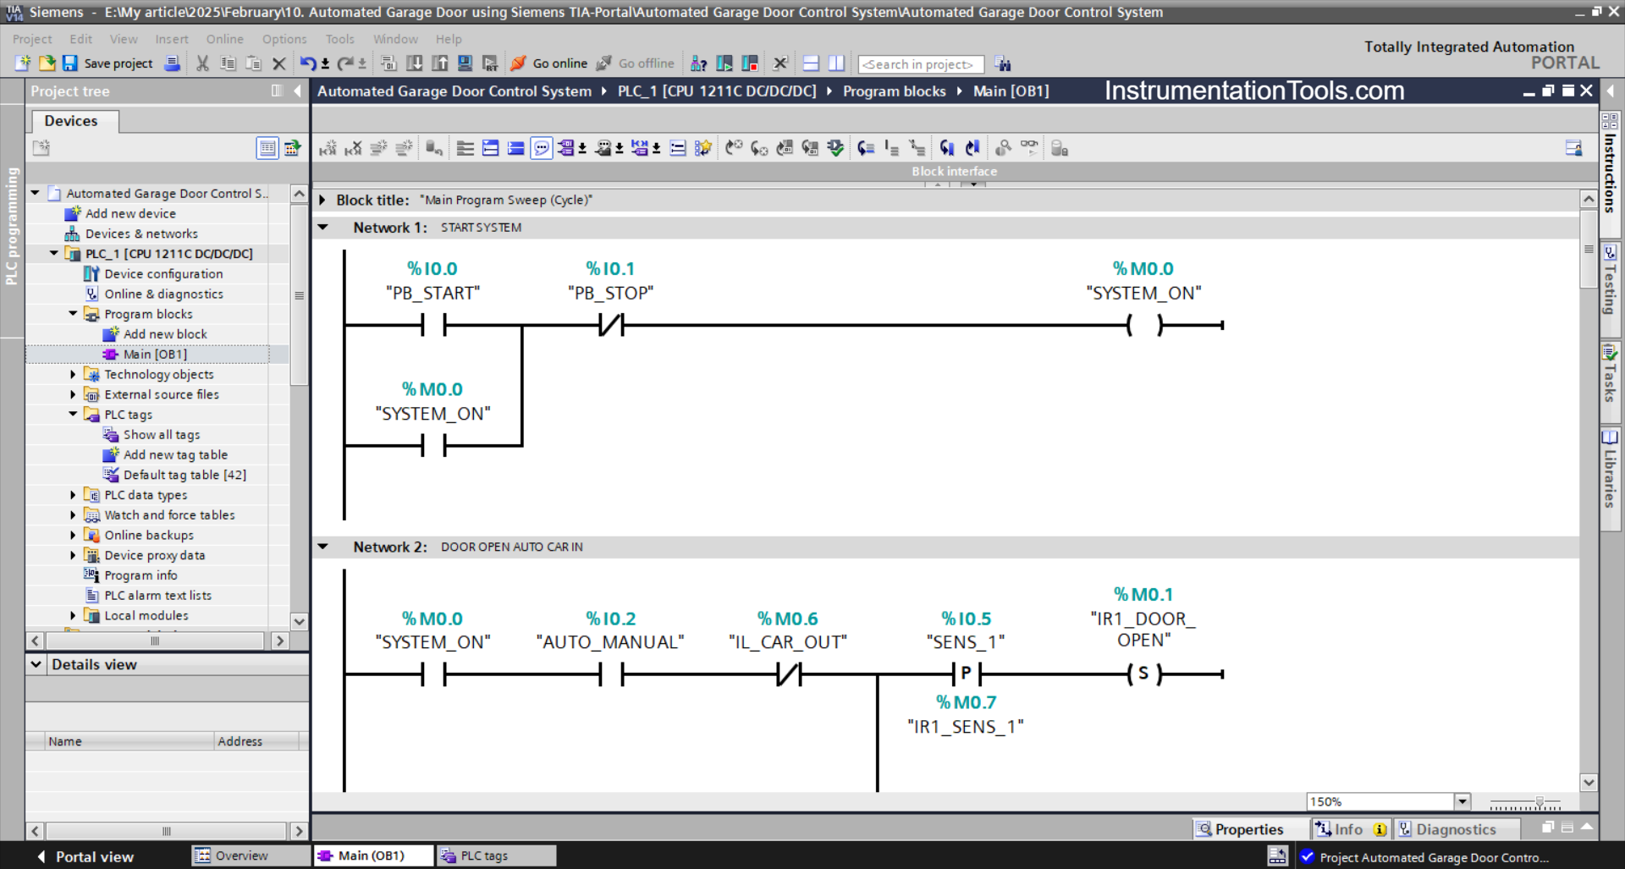Open the zoom level 150% dropdown
Screen dimensions: 1625x869
tap(1462, 801)
